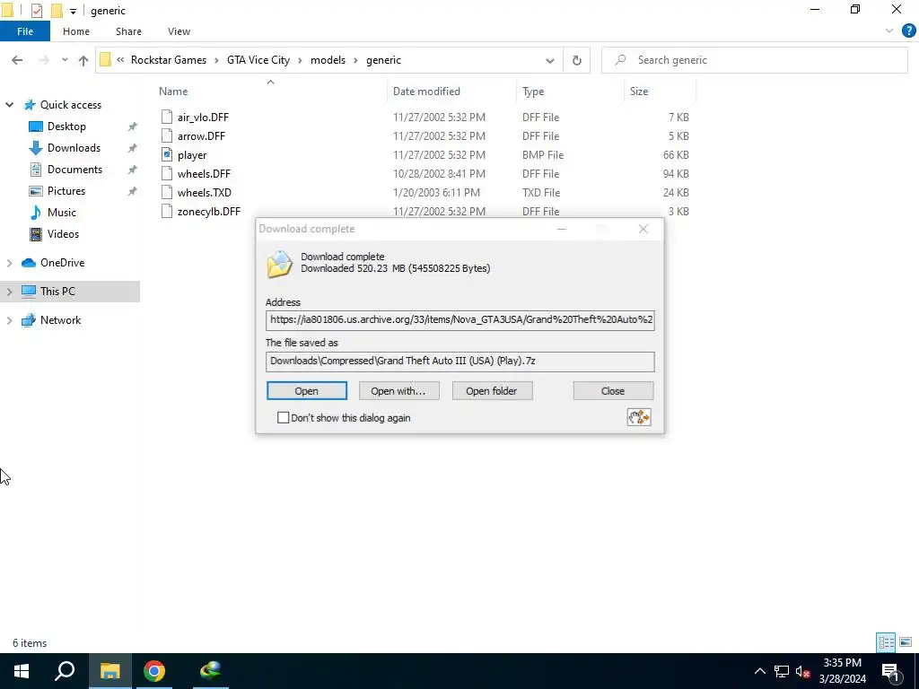Open recent locations dropdown arrow
The height and width of the screenshot is (689, 919).
[x=65, y=60]
